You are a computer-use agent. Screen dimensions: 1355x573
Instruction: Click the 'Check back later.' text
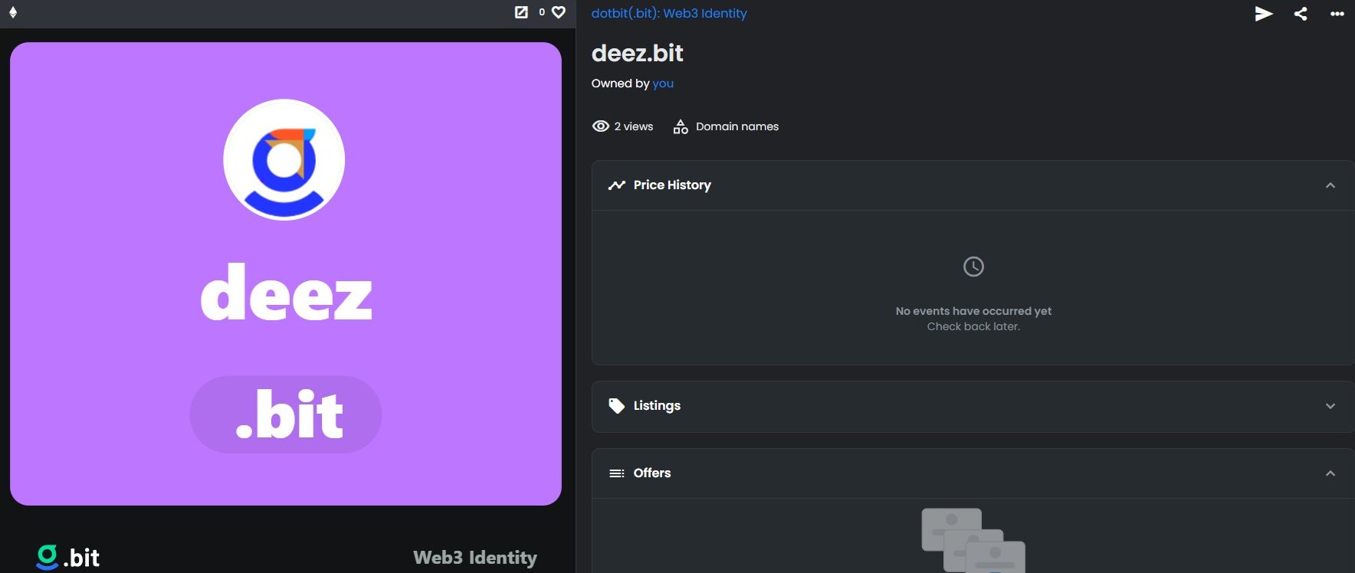coord(973,326)
